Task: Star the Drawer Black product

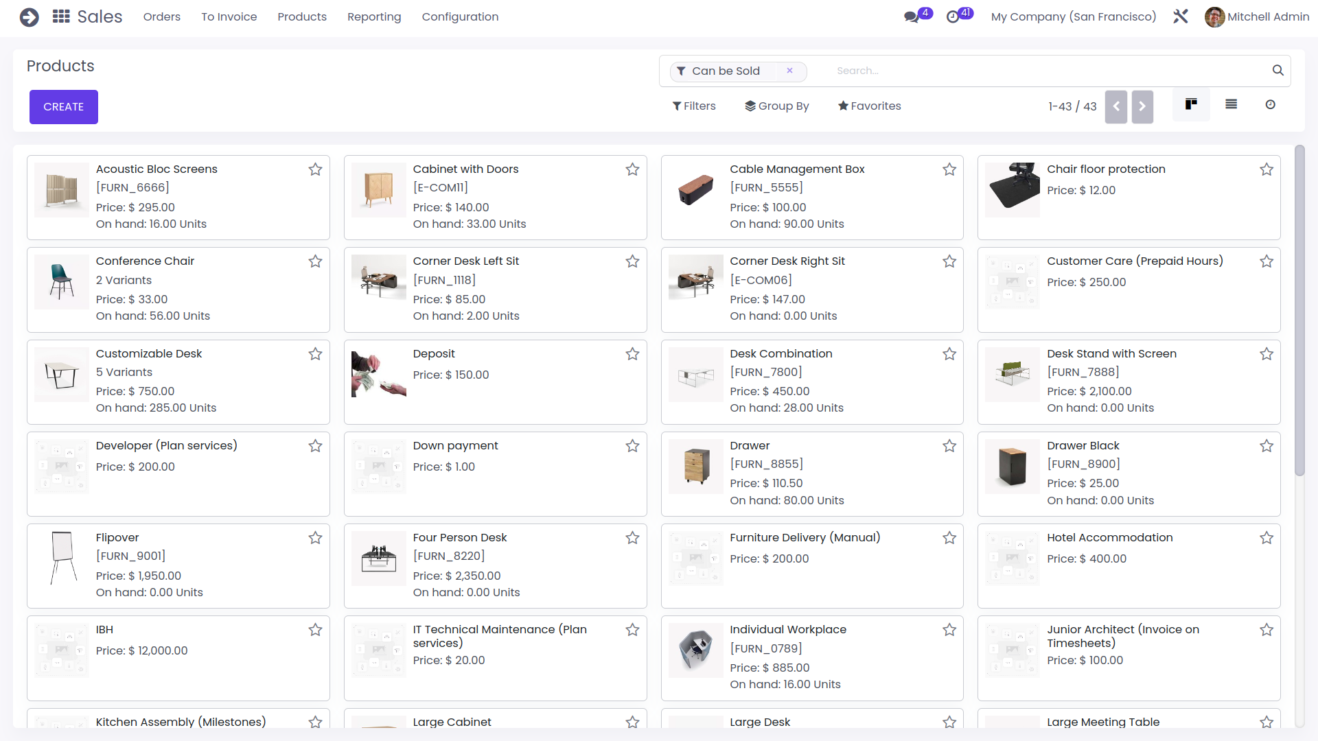Action: pyautogui.click(x=1267, y=446)
